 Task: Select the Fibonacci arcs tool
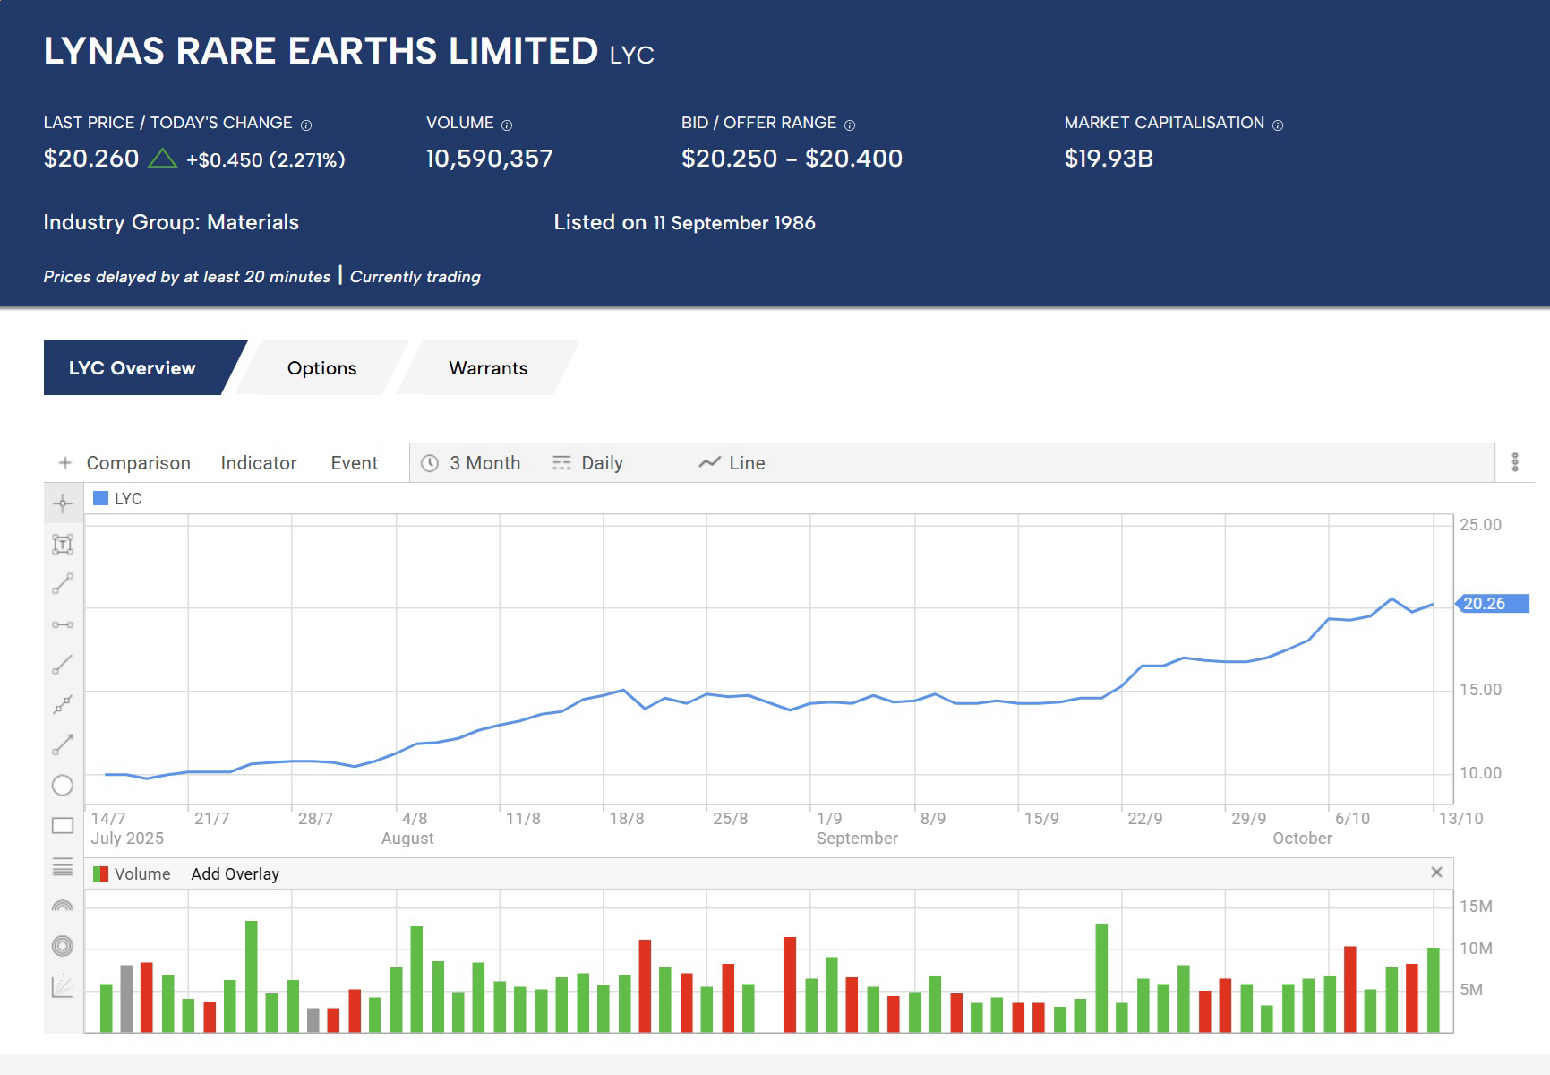(x=63, y=906)
